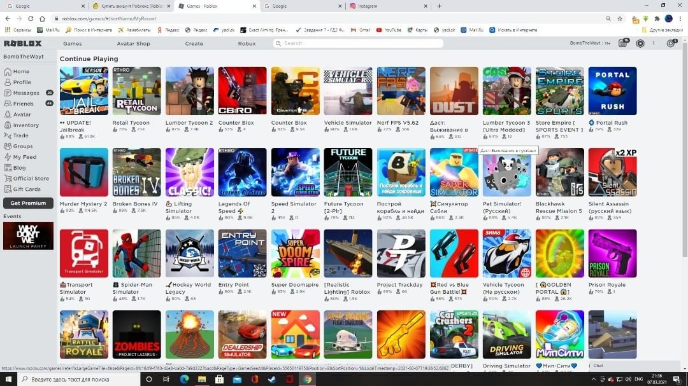Open the Create menu
The height and width of the screenshot is (386, 688).
(194, 43)
